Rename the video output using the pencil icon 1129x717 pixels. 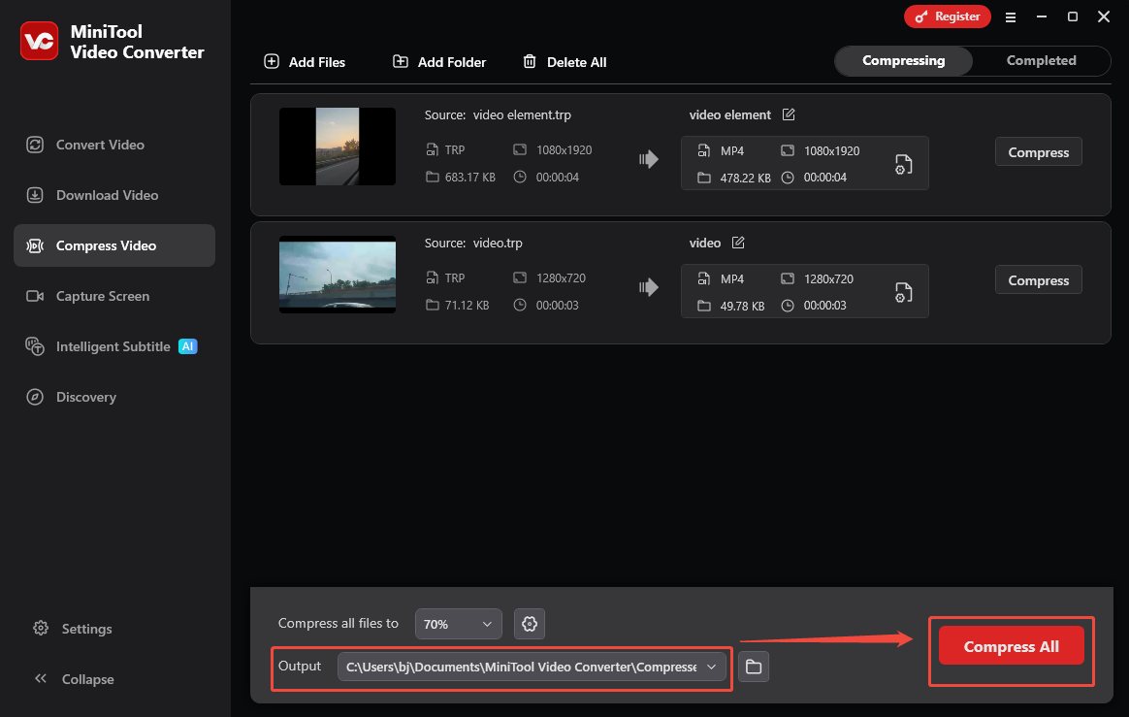point(738,243)
